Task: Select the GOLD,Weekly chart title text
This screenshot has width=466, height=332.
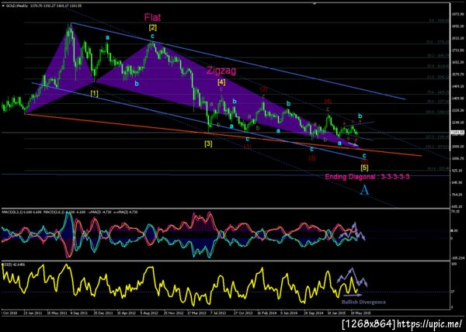Action: click(16, 5)
